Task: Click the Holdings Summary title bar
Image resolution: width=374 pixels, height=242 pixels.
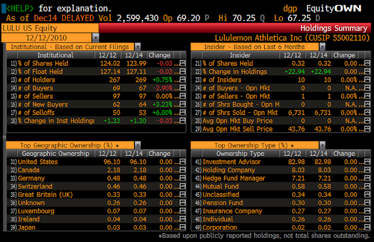Action: pyautogui.click(x=235, y=28)
